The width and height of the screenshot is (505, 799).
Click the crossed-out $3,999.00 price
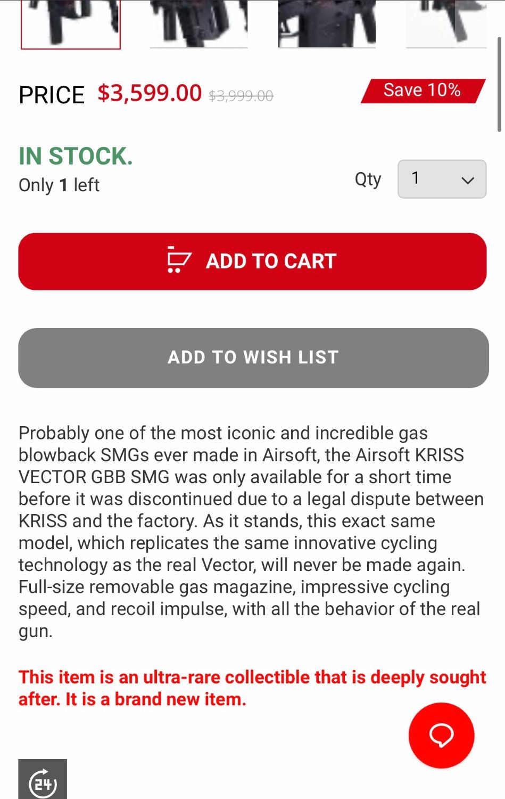[x=241, y=96]
